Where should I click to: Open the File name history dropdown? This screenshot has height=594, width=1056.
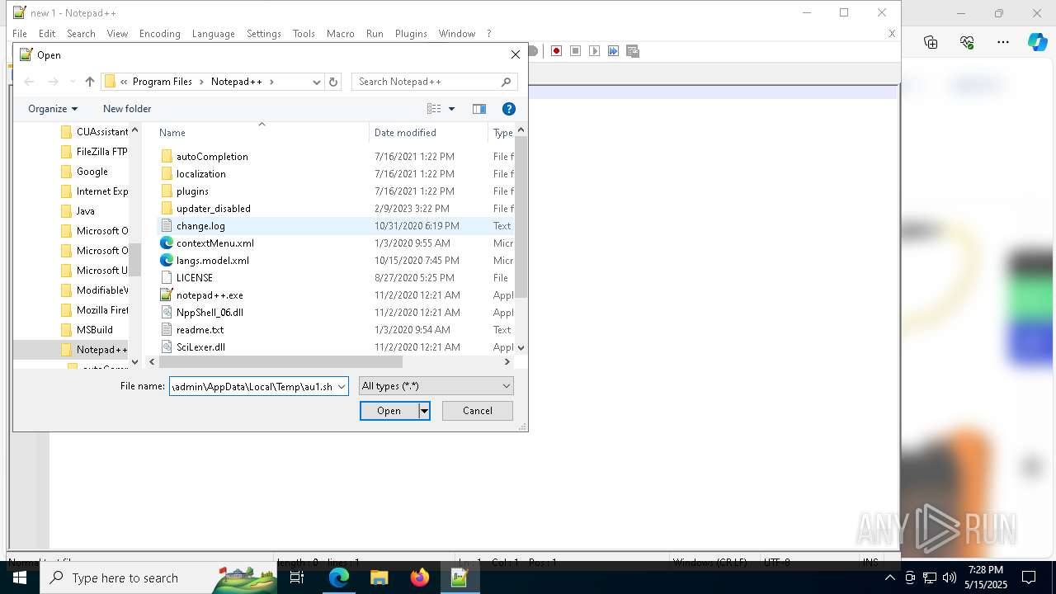(341, 386)
